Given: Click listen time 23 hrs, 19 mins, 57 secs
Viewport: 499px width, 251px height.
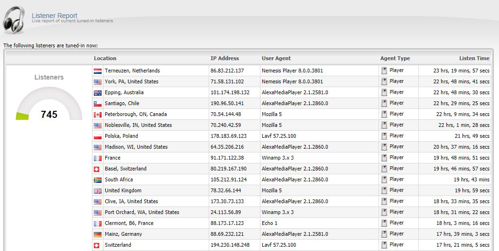Looking at the screenshot, I should click(x=461, y=71).
